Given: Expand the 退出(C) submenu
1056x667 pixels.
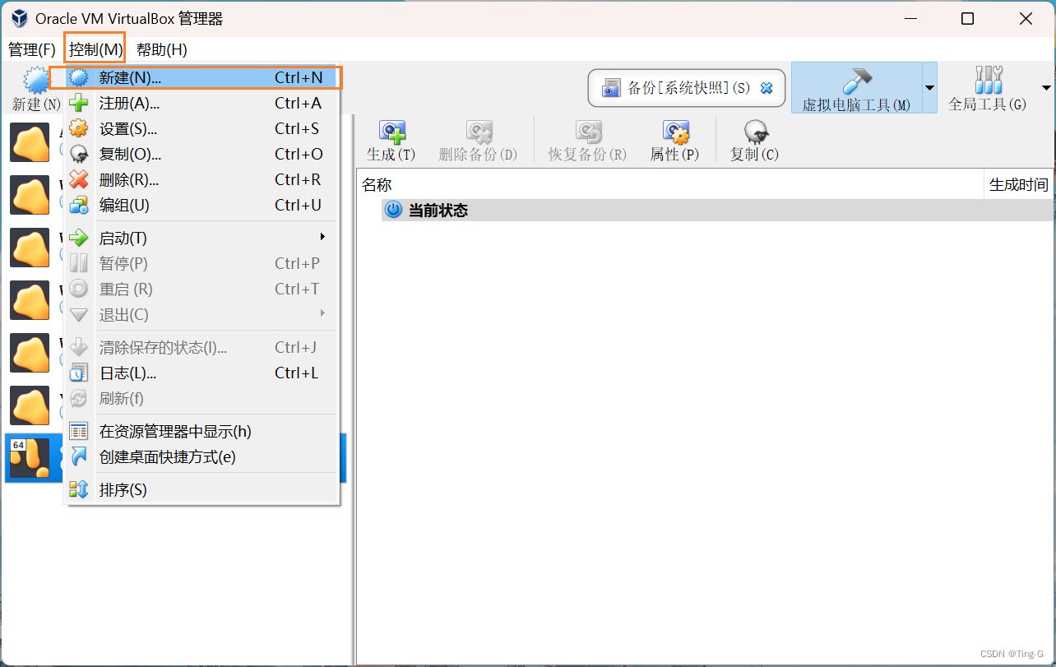Looking at the screenshot, I should (201, 314).
